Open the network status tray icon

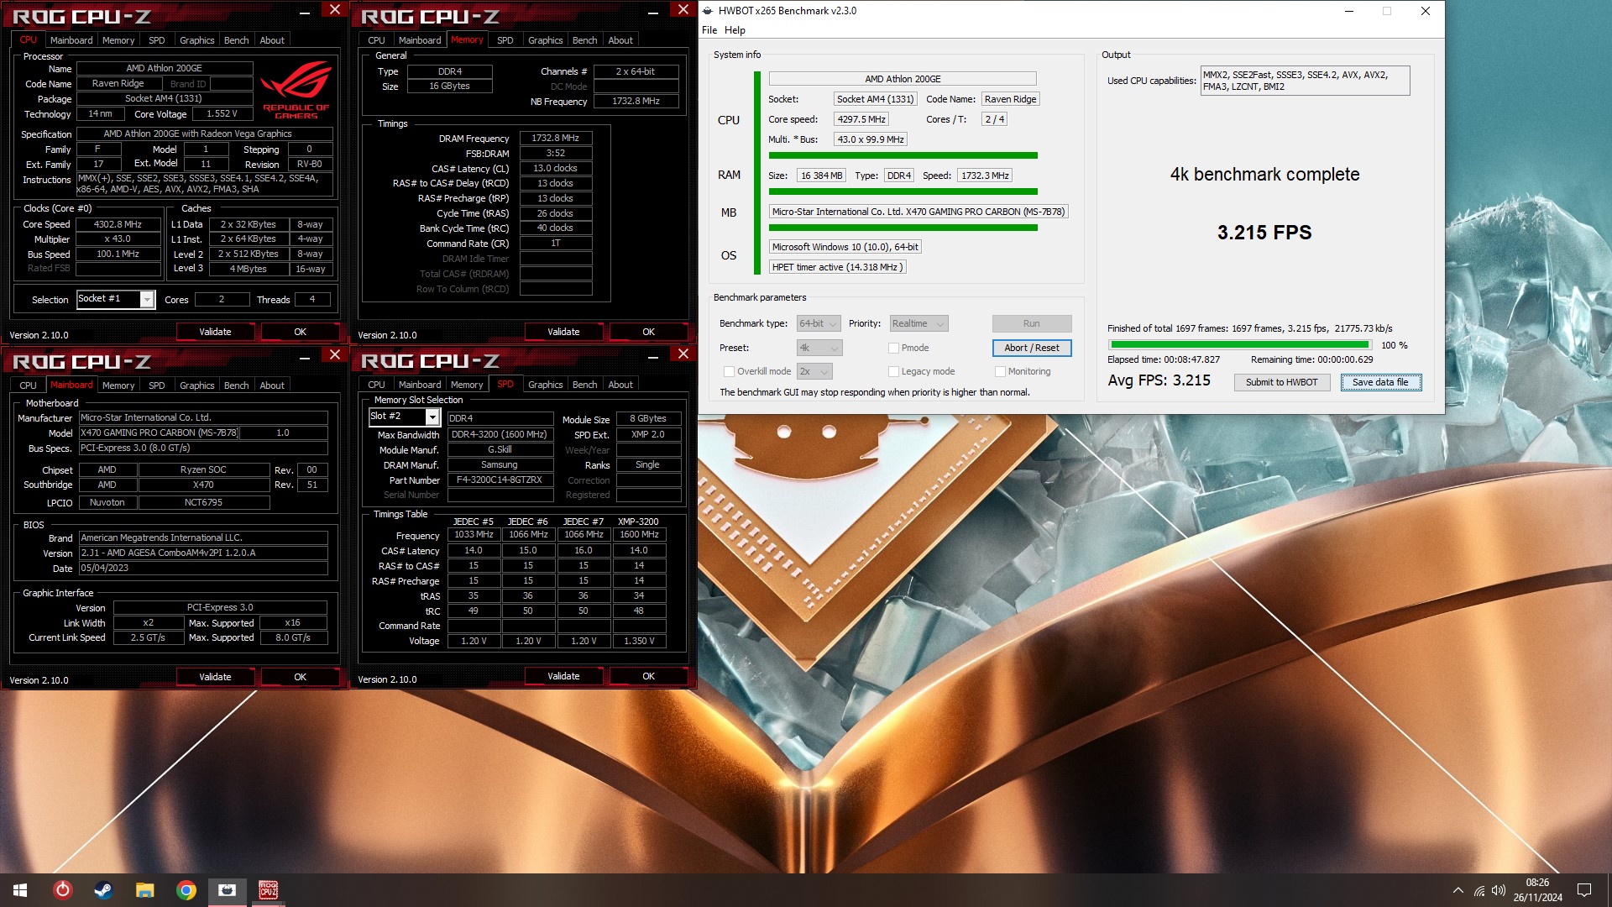point(1479,890)
